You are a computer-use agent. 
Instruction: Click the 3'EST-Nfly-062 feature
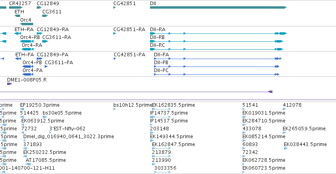[51, 133]
